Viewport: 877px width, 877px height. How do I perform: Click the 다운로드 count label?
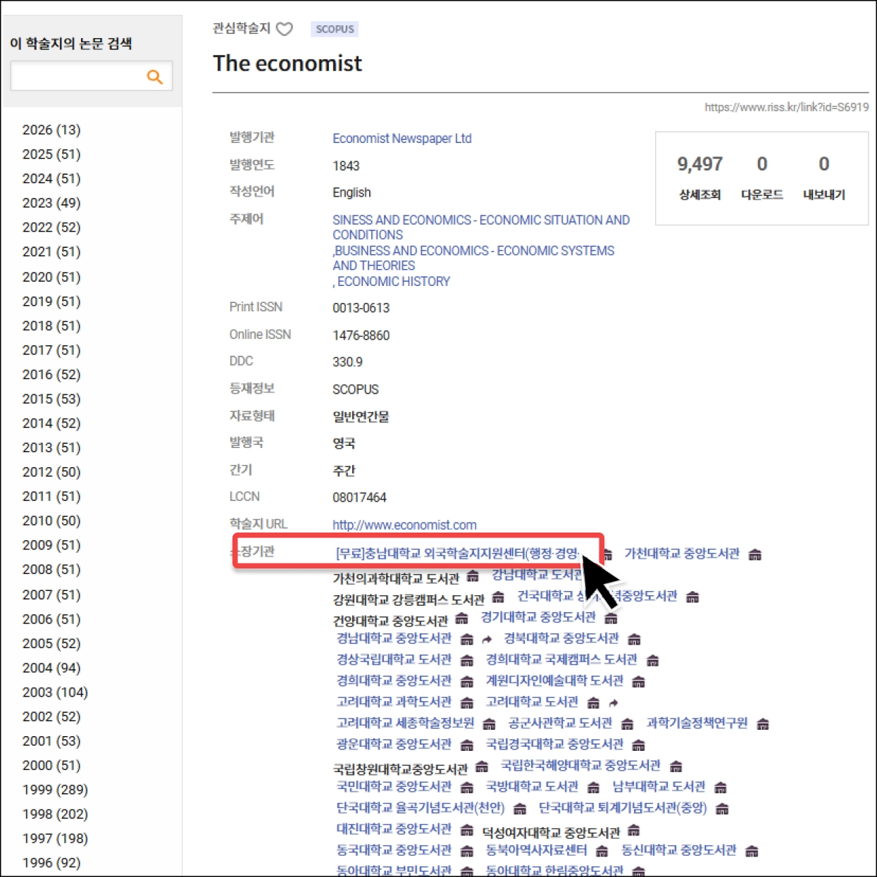click(x=762, y=194)
